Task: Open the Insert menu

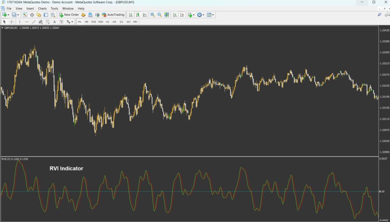Action: pos(30,8)
